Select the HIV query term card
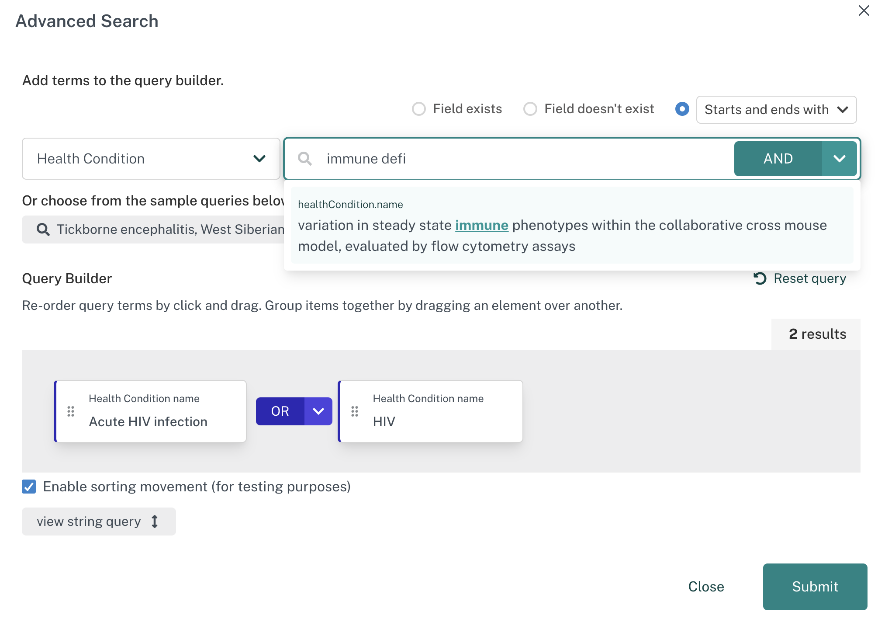Viewport: 878px width, 619px height. pyautogui.click(x=430, y=411)
